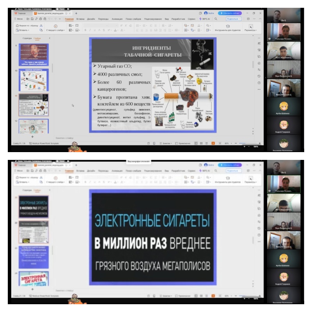Click star icon in upper window's right sidebar

pos(259,63)
